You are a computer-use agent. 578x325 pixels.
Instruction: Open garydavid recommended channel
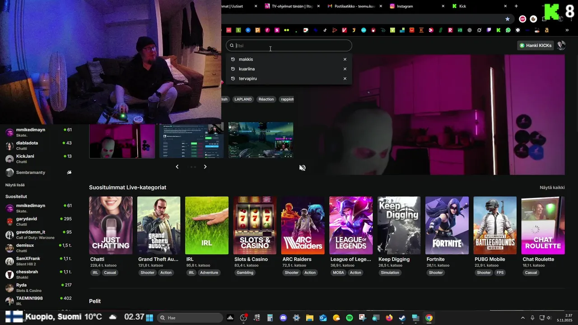tap(38, 221)
